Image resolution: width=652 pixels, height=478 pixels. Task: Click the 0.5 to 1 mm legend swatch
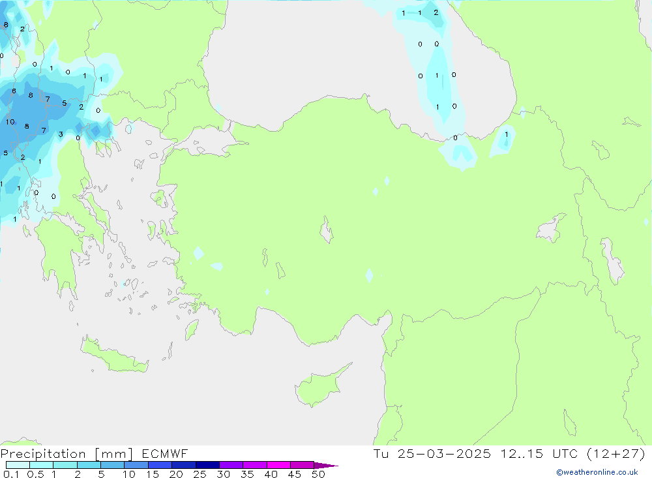click(42, 465)
